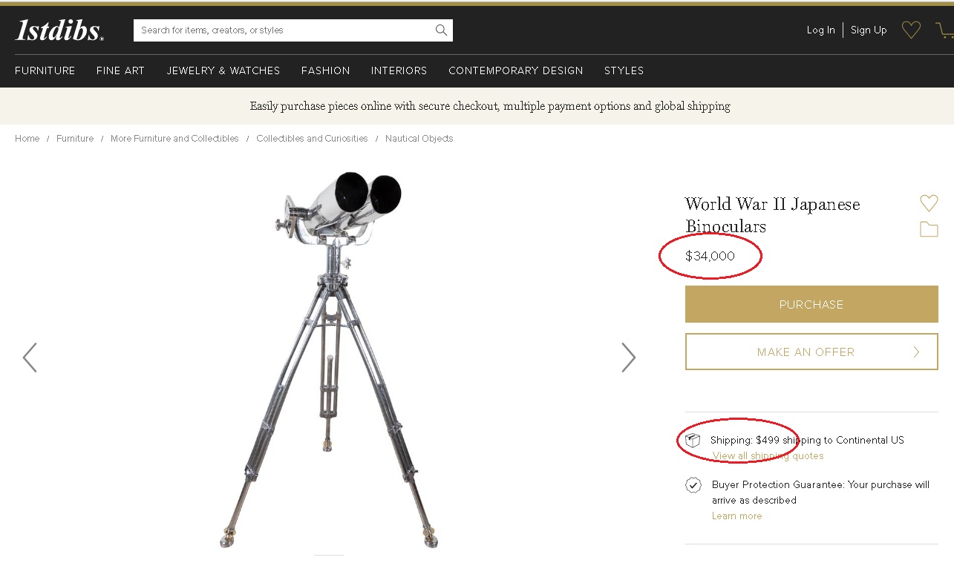The image size is (954, 563).
Task: Open favorites heart in header
Action: pos(911,30)
